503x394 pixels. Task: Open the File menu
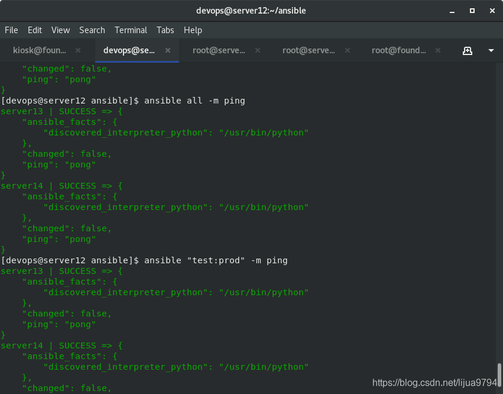[11, 30]
